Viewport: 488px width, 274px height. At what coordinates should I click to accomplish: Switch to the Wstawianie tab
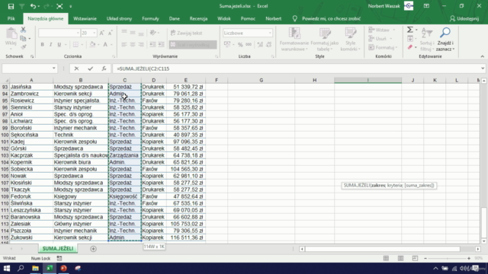[85, 18]
